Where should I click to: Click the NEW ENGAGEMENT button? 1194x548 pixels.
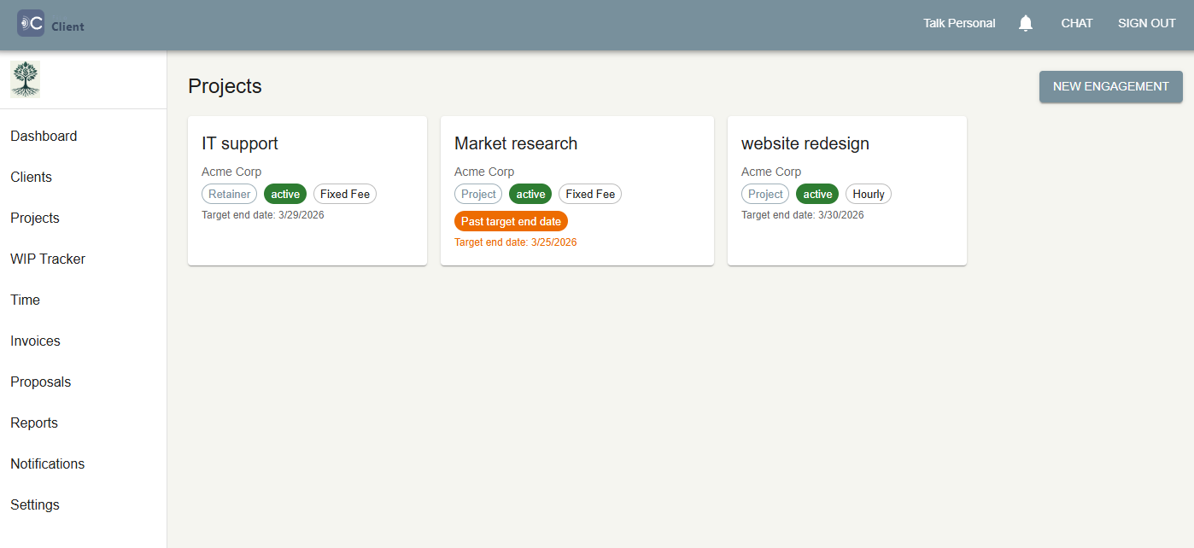[x=1110, y=86]
